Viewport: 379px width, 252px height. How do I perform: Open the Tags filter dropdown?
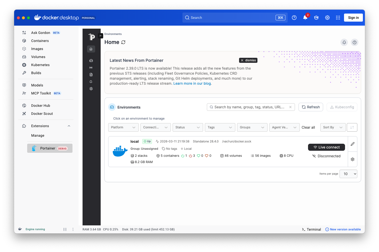click(220, 127)
